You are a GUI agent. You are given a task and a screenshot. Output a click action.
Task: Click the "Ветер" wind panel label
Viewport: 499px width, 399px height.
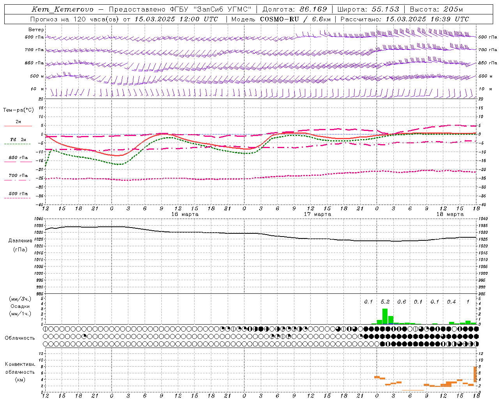(x=36, y=30)
